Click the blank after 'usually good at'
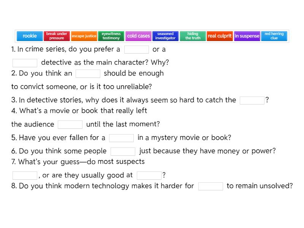304x228 pixels. click(x=149, y=175)
